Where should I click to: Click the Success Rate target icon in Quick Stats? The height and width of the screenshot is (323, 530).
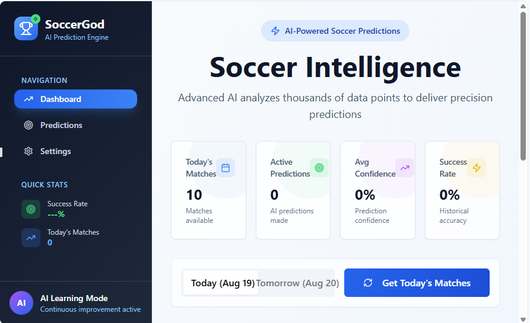click(x=31, y=209)
